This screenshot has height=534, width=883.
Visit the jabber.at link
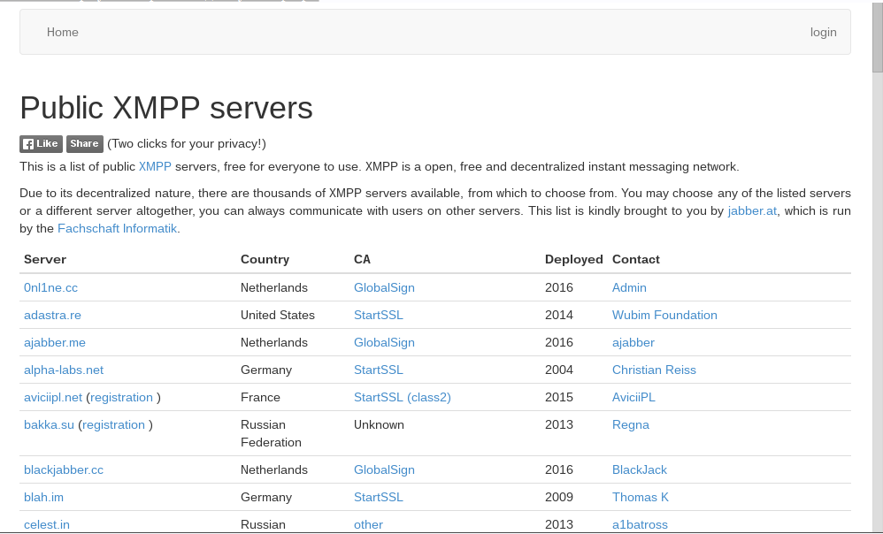click(x=752, y=210)
